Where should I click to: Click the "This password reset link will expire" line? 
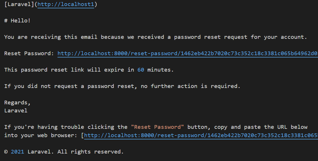(89, 70)
